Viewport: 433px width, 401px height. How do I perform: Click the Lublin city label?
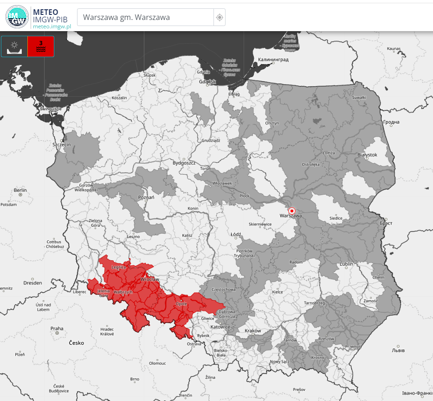click(346, 264)
